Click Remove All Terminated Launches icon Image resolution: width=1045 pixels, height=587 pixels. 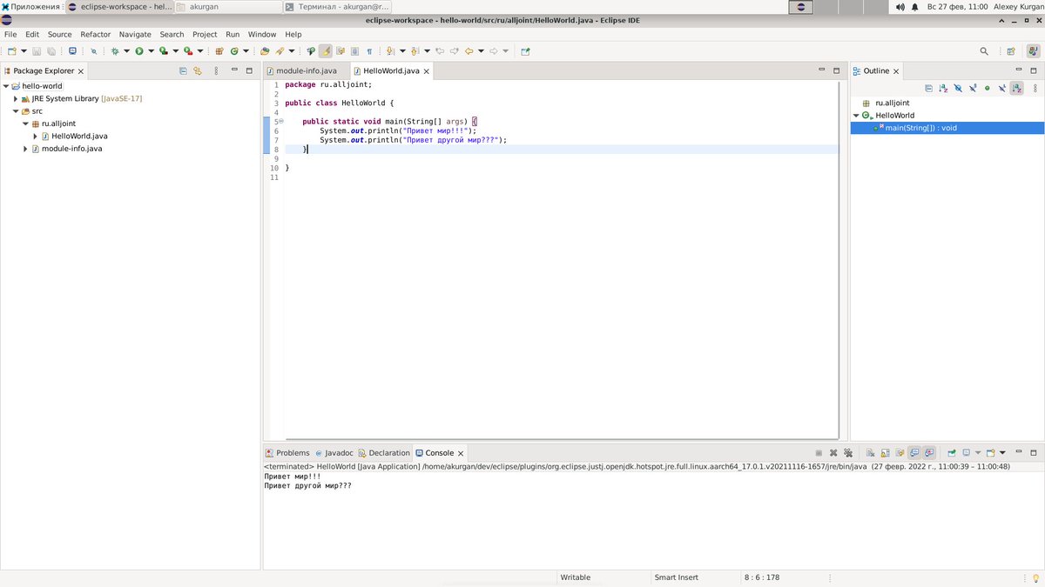click(848, 453)
